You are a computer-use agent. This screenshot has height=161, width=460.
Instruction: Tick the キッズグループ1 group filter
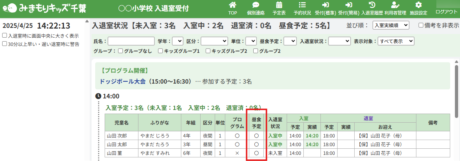click(x=160, y=51)
